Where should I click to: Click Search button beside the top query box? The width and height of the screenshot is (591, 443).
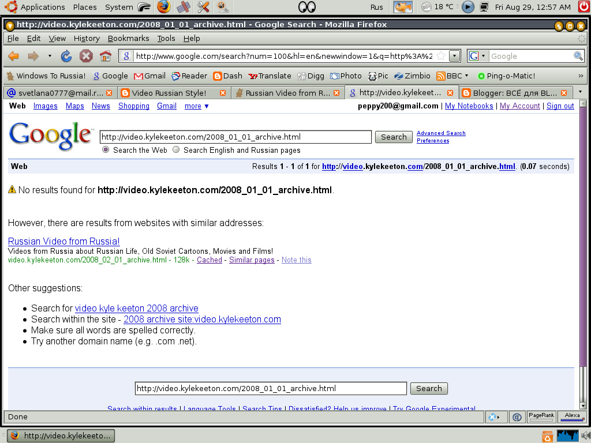[x=394, y=137]
